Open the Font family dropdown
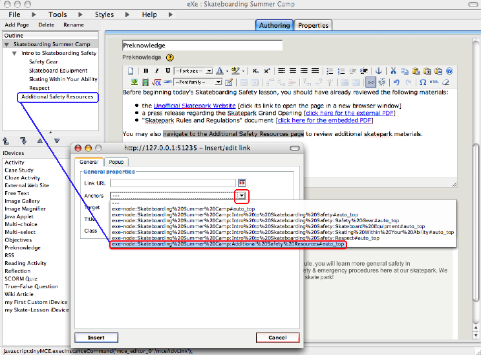This screenshot has height=355, width=481. coord(198,82)
